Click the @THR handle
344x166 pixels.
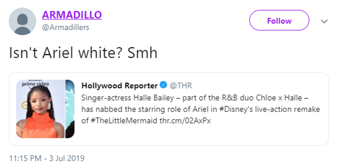pyautogui.click(x=181, y=85)
